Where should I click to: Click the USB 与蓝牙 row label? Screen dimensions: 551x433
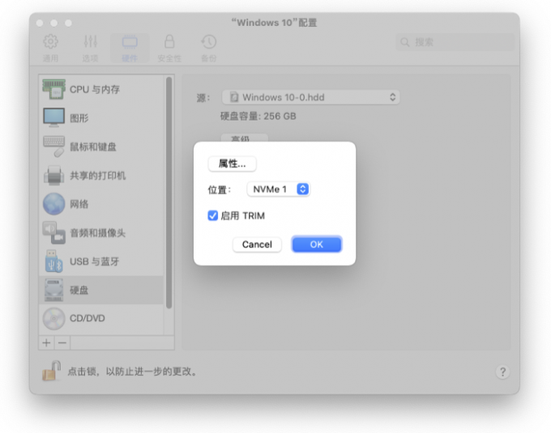pyautogui.click(x=94, y=261)
